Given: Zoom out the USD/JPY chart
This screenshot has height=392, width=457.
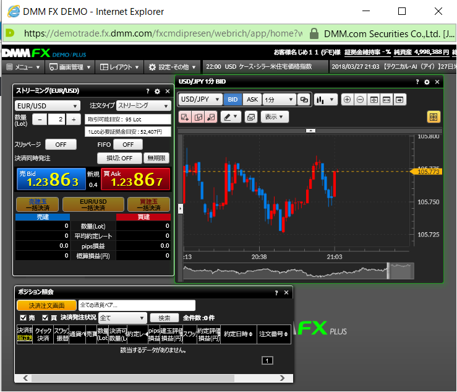Looking at the screenshot, I should click(x=361, y=100).
